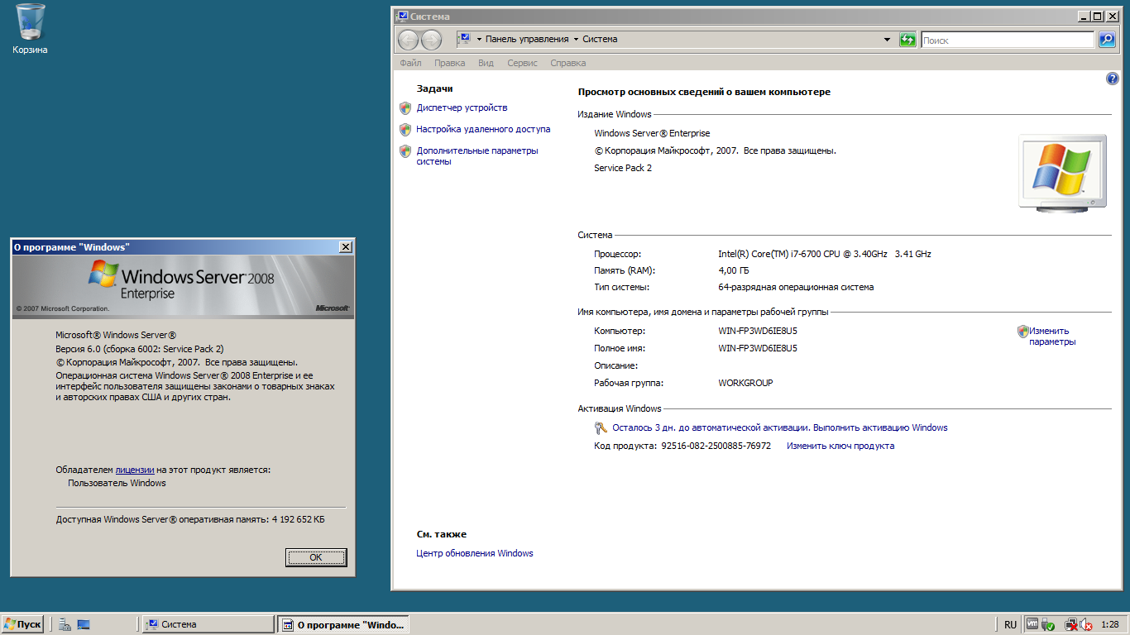The image size is (1130, 635).
Task: Click the WORKGROUP value
Action: 745,384
